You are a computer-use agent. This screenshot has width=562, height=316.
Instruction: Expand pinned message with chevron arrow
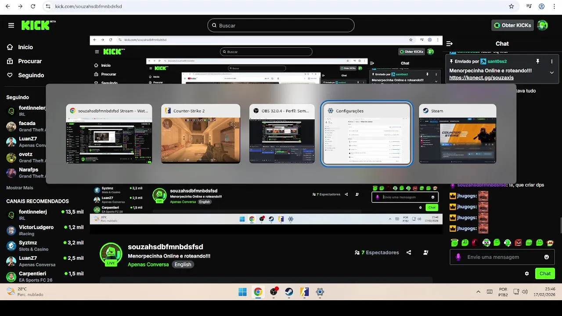[x=552, y=72]
